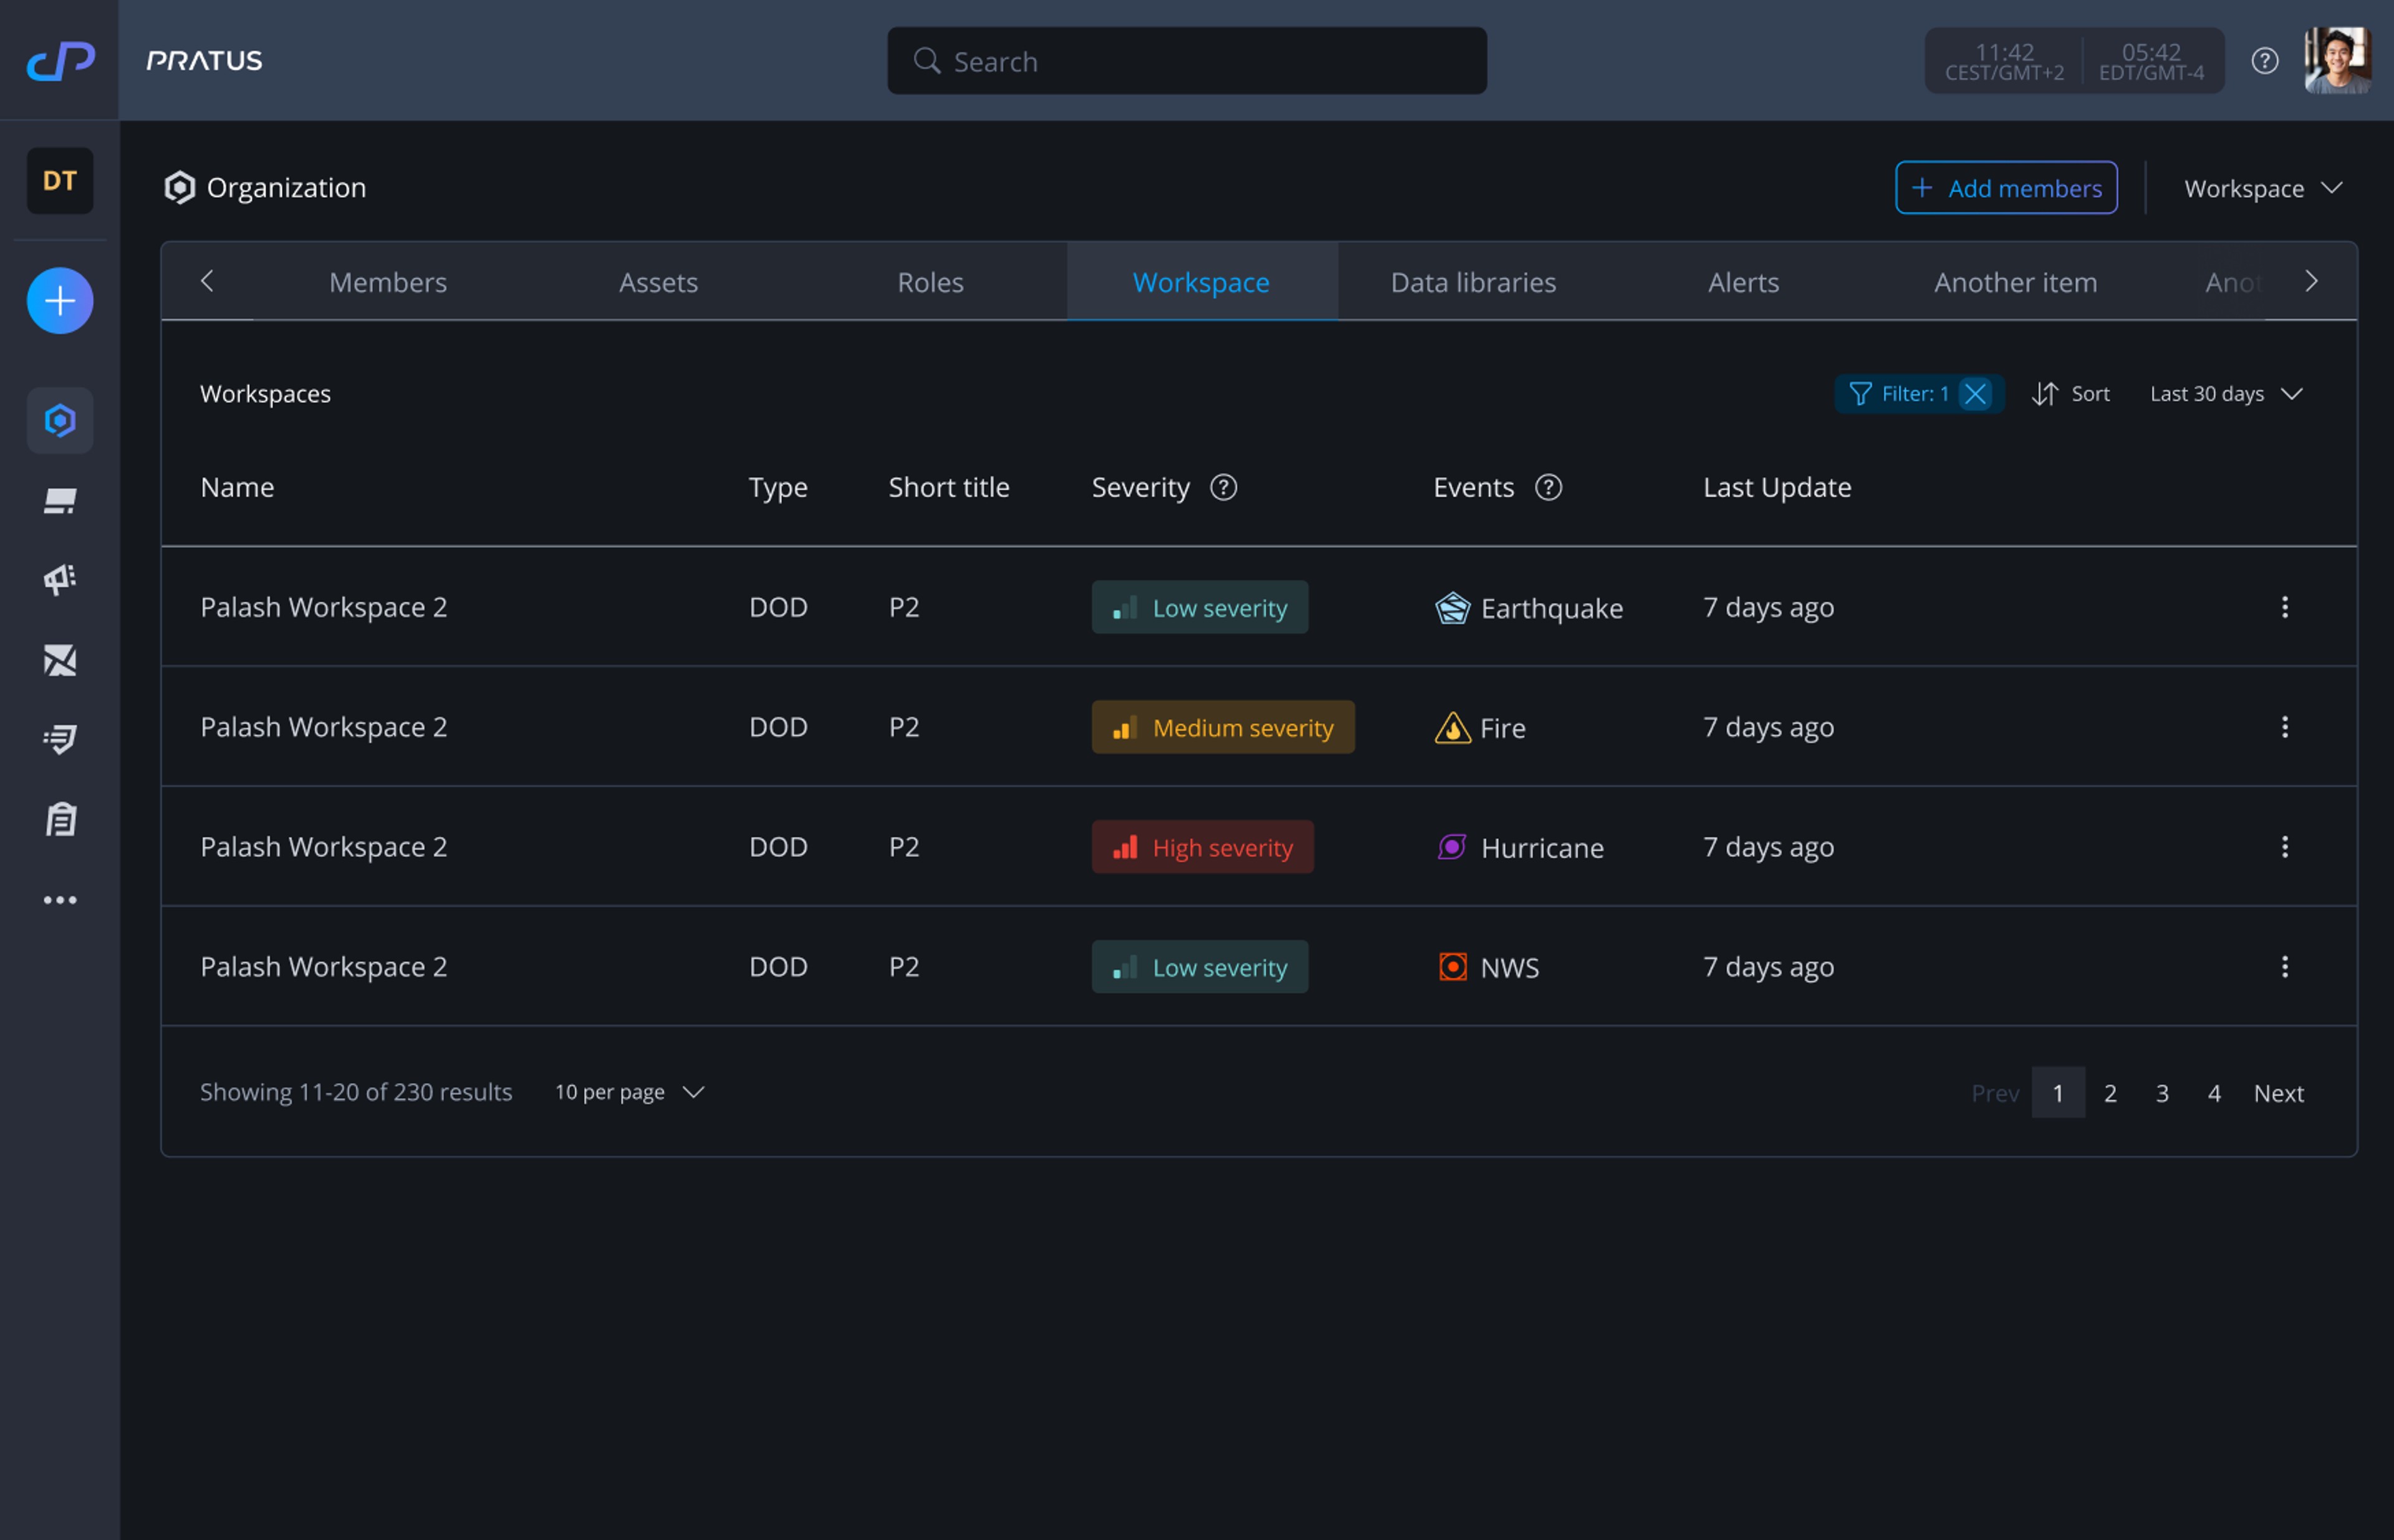The height and width of the screenshot is (1540, 2394).
Task: Expand the Last 30 days dropdown
Action: tap(2226, 394)
